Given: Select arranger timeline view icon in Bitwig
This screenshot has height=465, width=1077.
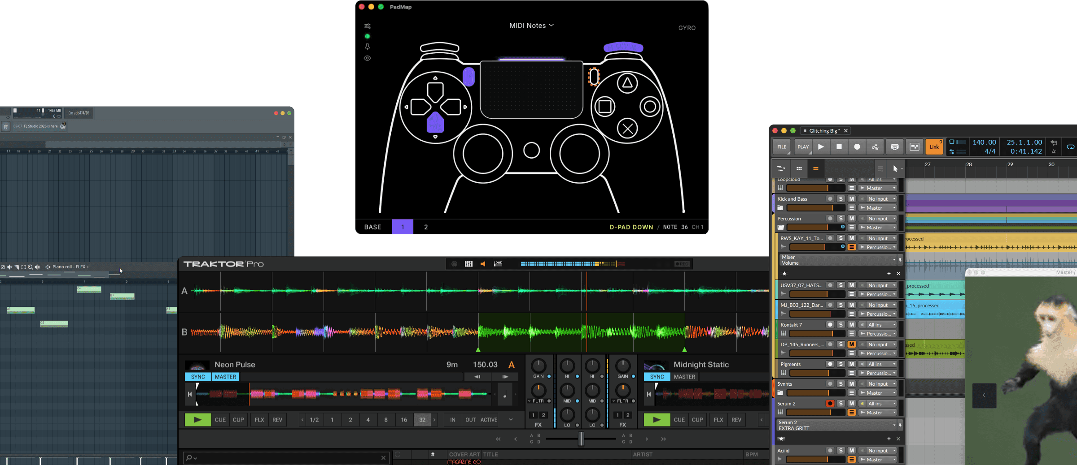Looking at the screenshot, I should pos(816,169).
